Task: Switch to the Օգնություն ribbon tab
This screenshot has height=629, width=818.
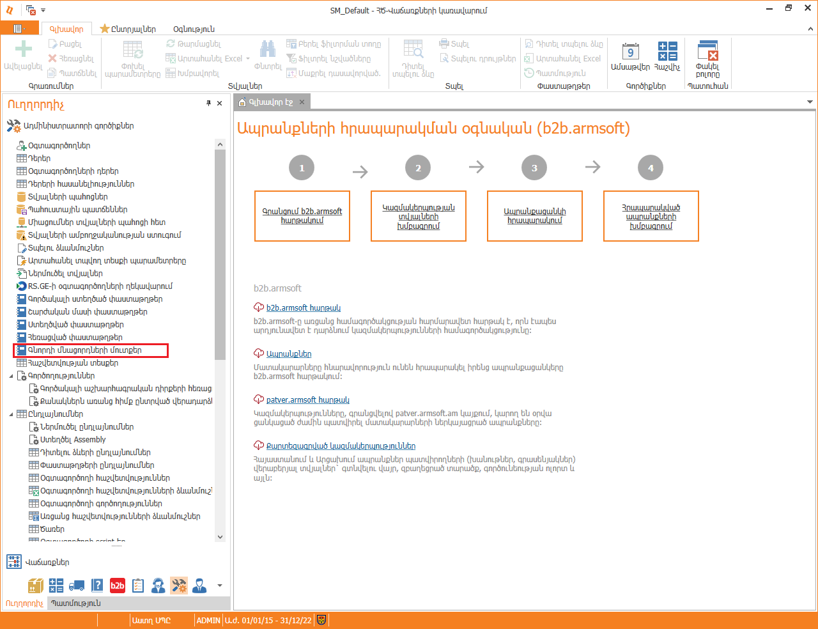Action: (194, 29)
